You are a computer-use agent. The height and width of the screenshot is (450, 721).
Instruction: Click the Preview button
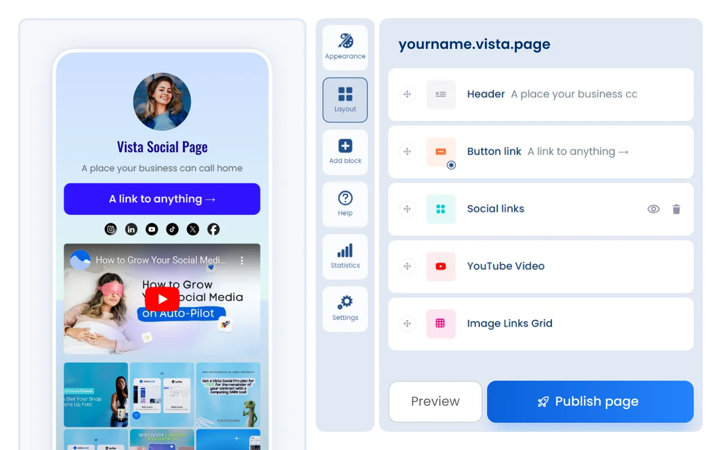(x=435, y=402)
